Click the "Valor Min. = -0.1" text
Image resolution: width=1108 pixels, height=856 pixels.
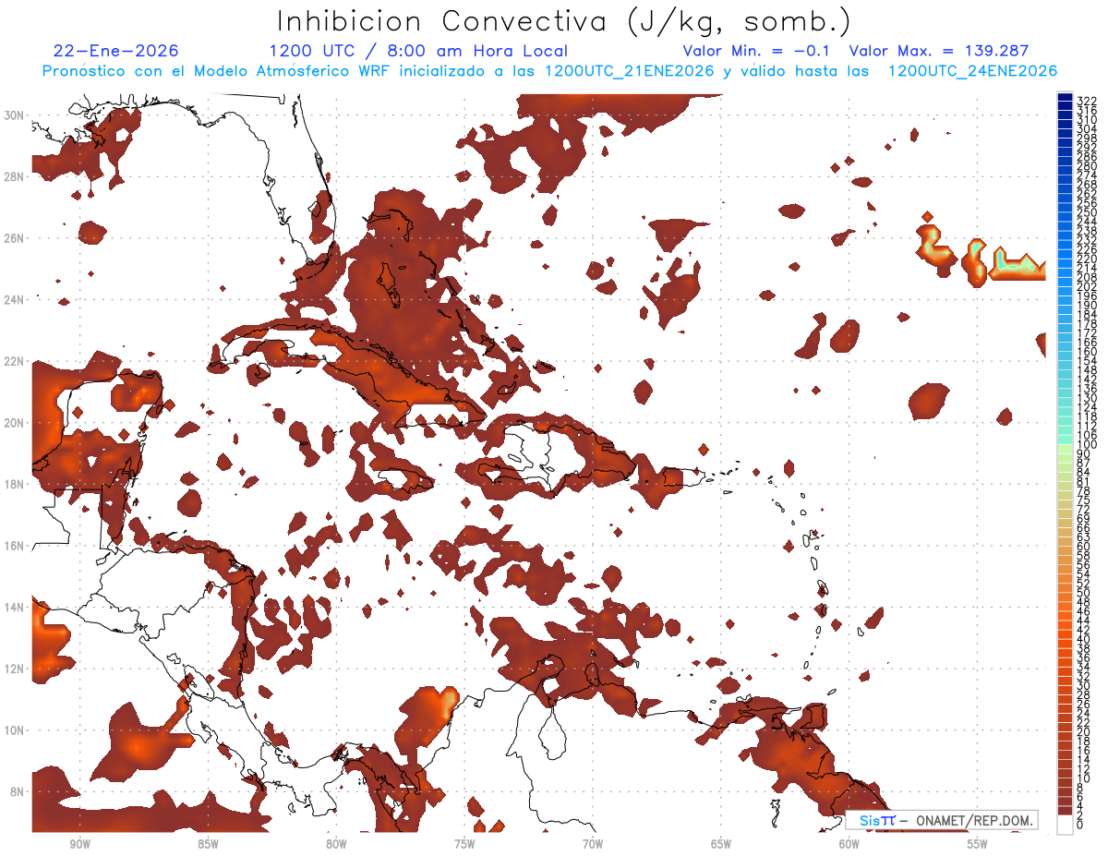click(756, 51)
